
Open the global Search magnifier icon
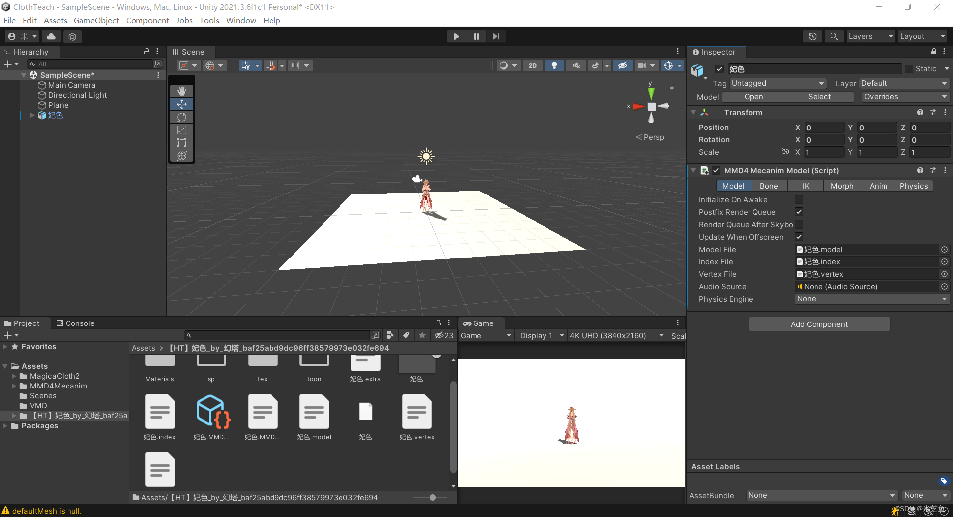pos(834,36)
